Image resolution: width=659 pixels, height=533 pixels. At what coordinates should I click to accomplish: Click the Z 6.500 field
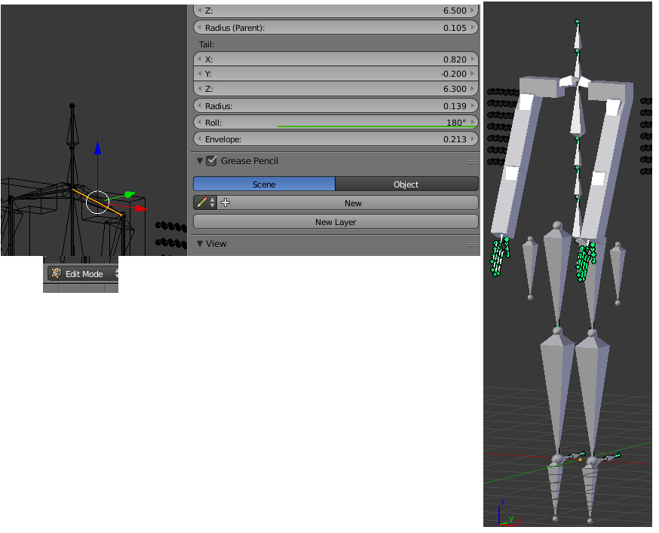[336, 11]
